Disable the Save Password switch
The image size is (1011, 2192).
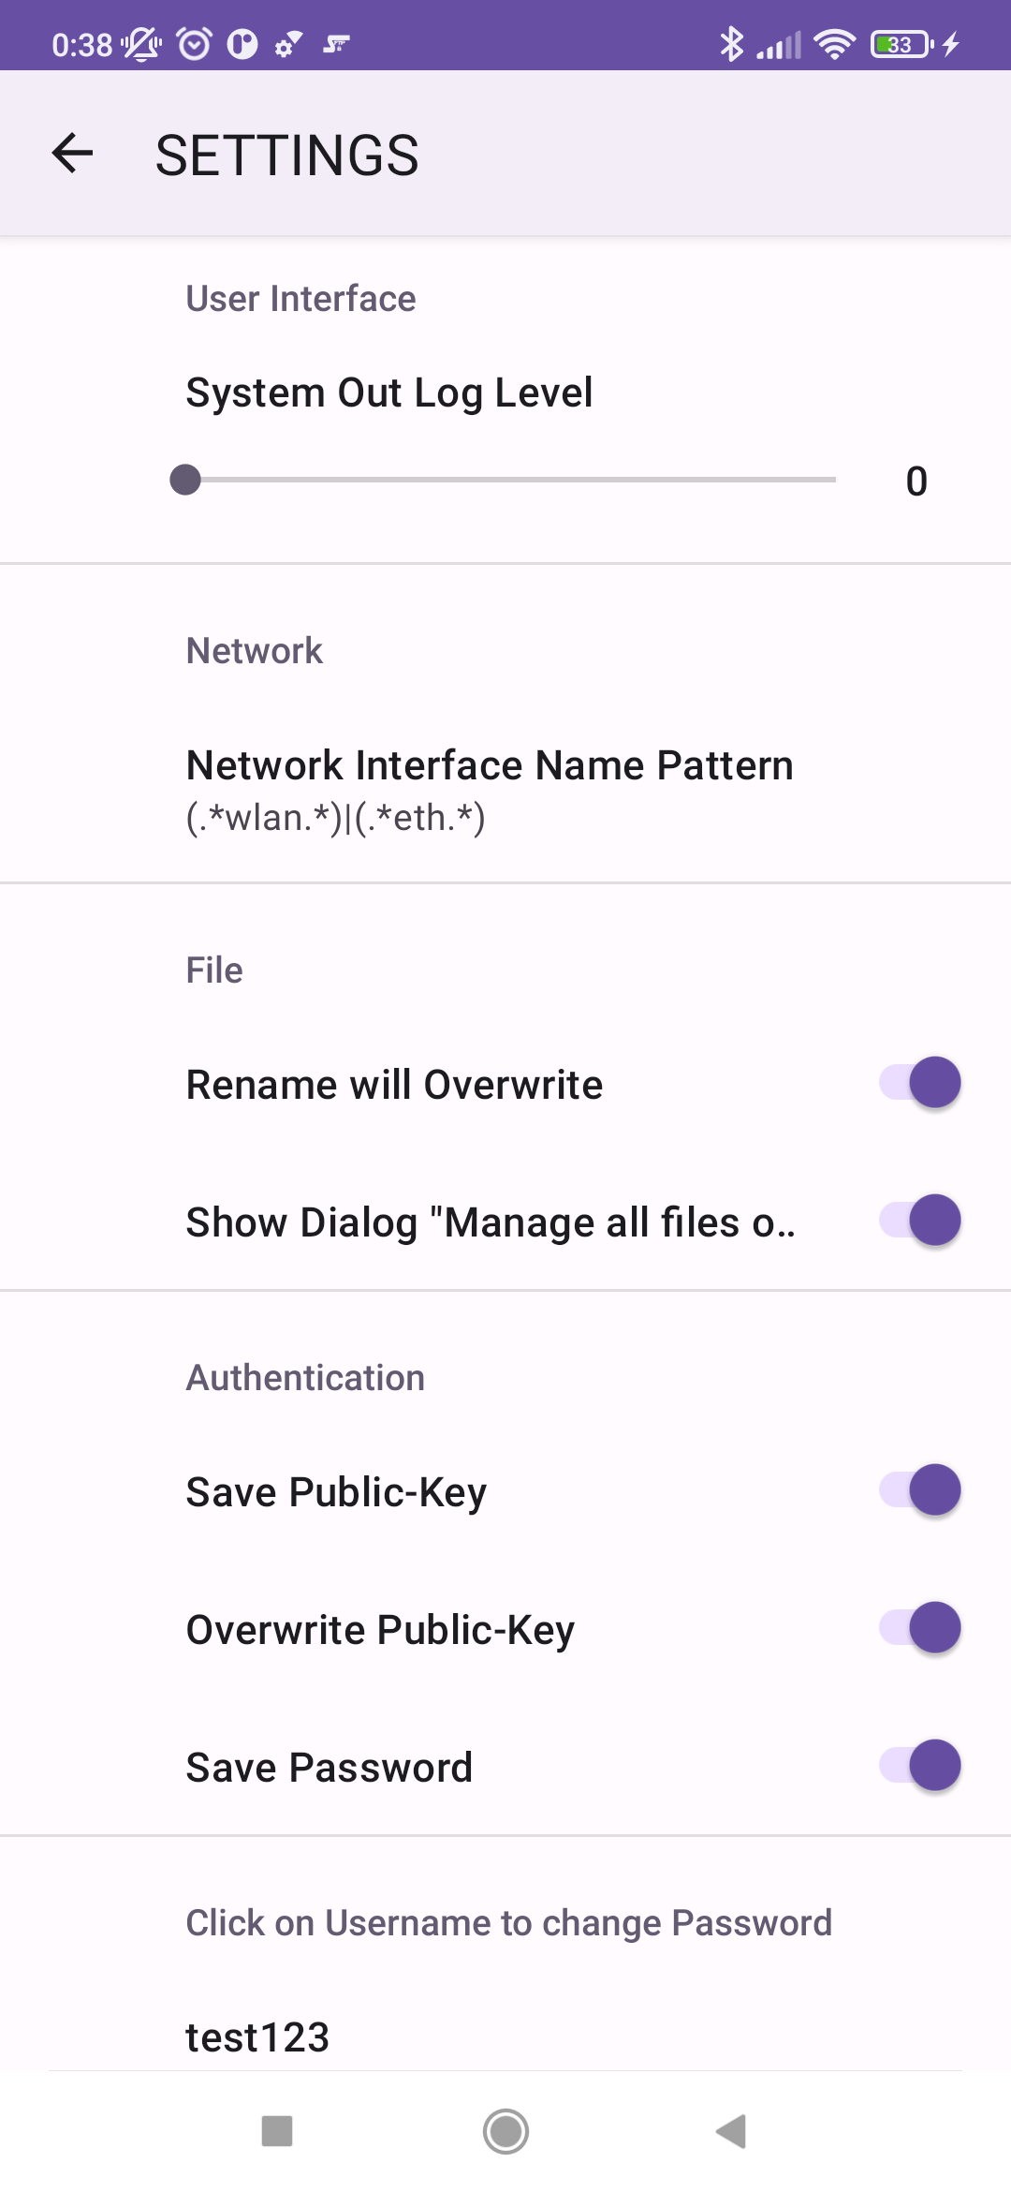tap(919, 1766)
